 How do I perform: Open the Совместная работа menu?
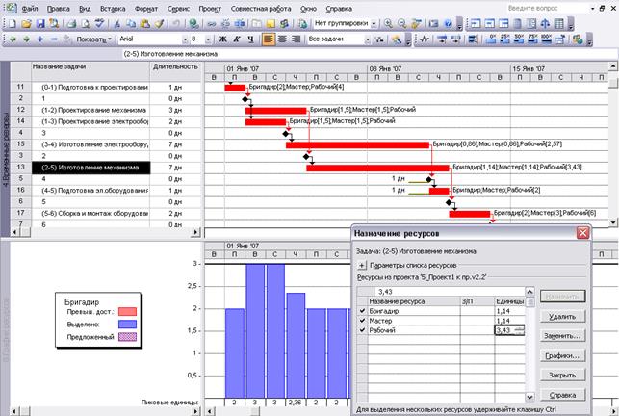point(261,9)
